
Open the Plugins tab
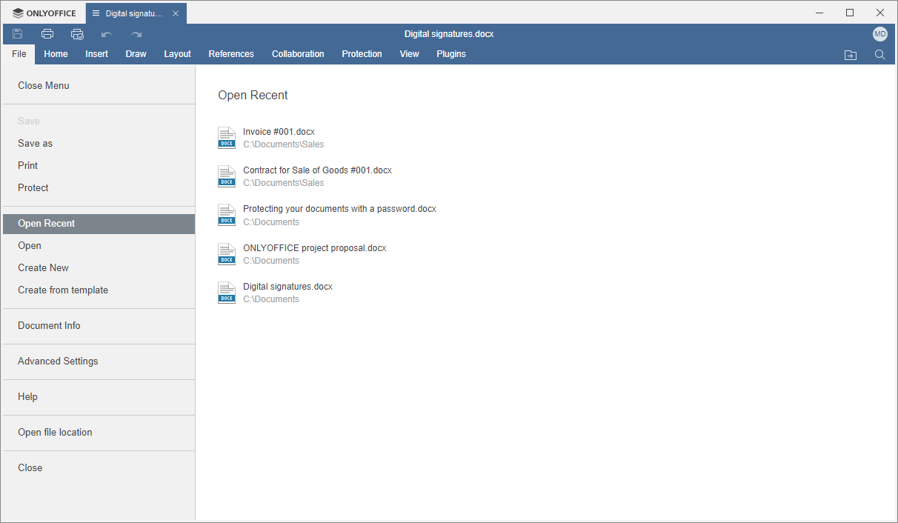coord(451,53)
